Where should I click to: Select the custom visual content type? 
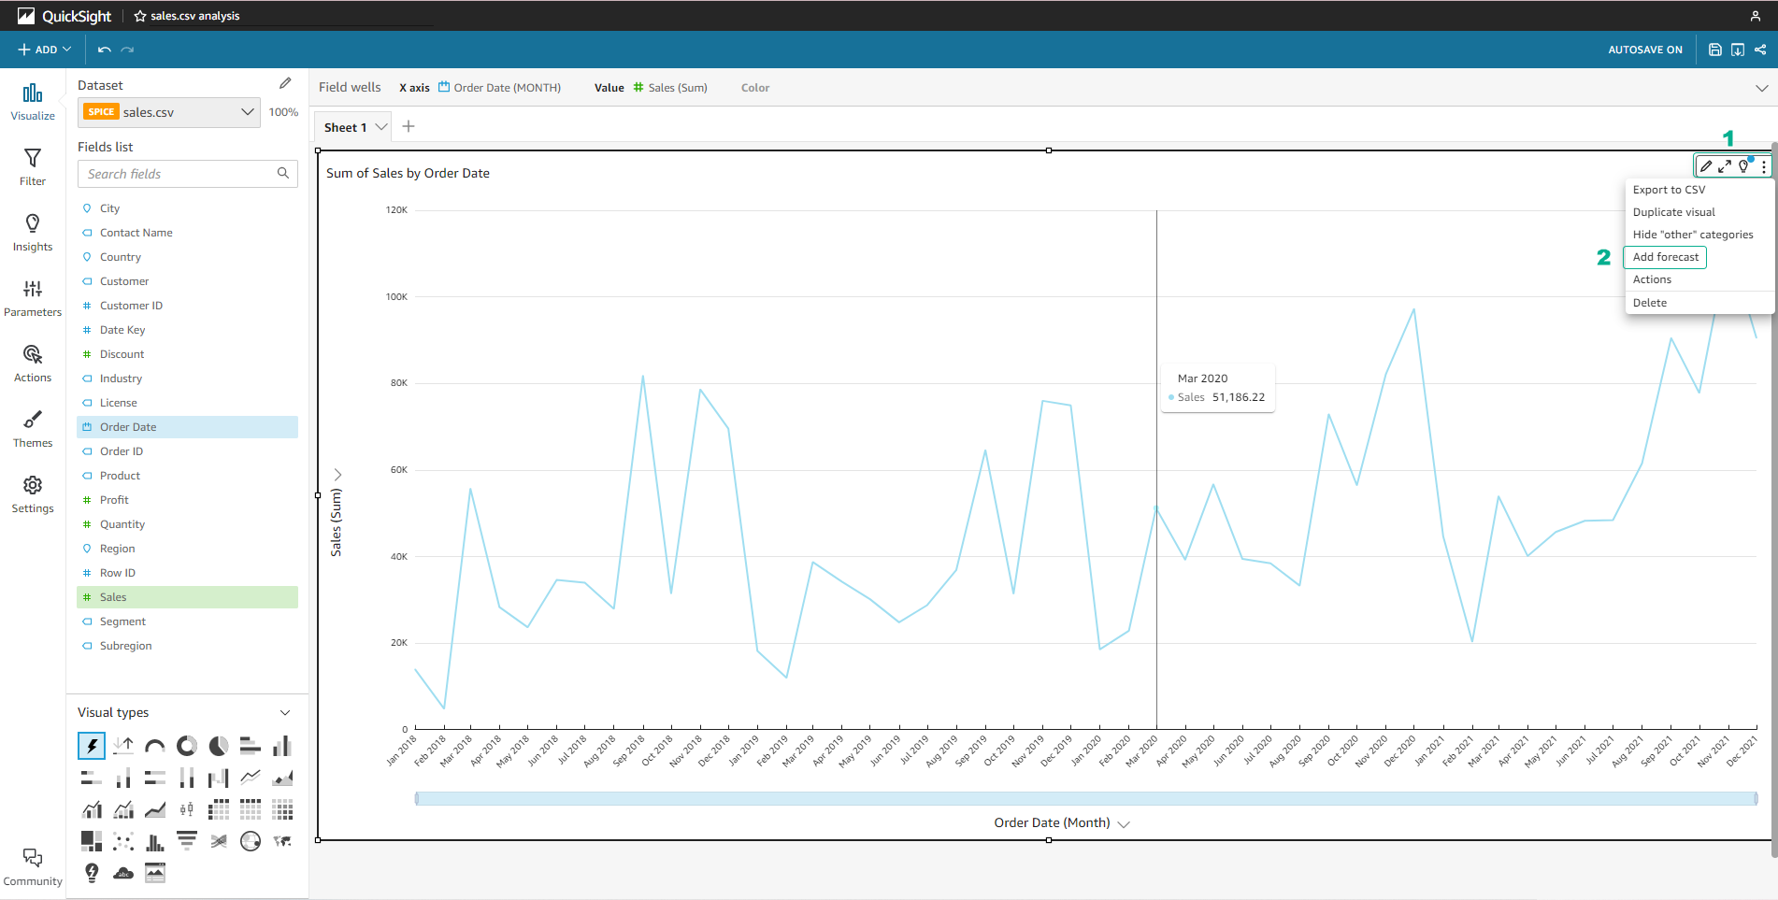[x=155, y=873]
